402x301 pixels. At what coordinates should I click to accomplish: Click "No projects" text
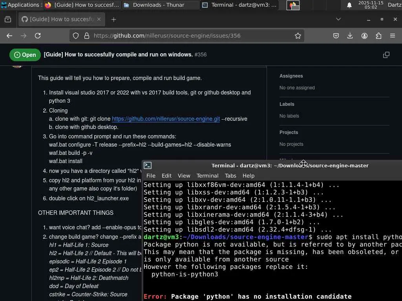(x=291, y=144)
